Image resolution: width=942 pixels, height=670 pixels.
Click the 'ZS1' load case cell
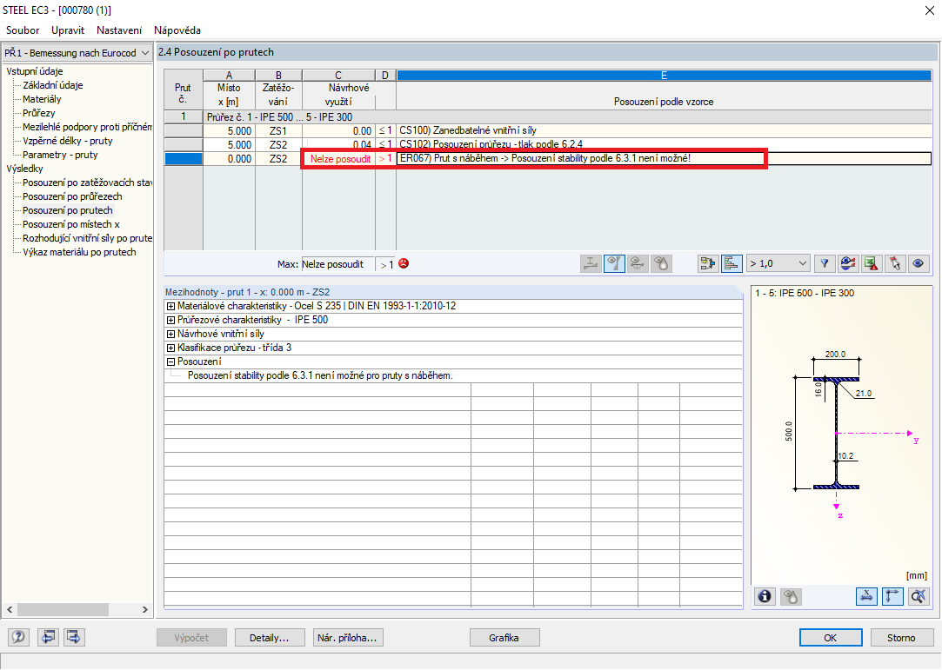coord(278,131)
